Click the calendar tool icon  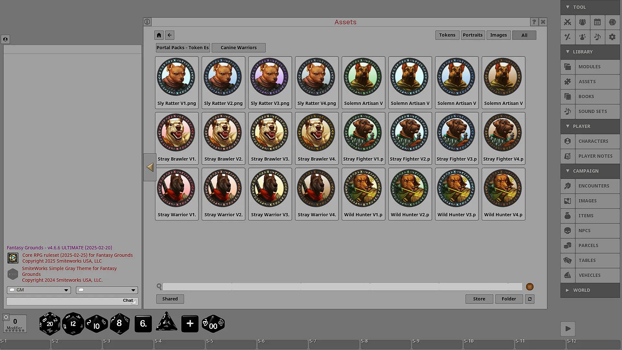(x=597, y=22)
